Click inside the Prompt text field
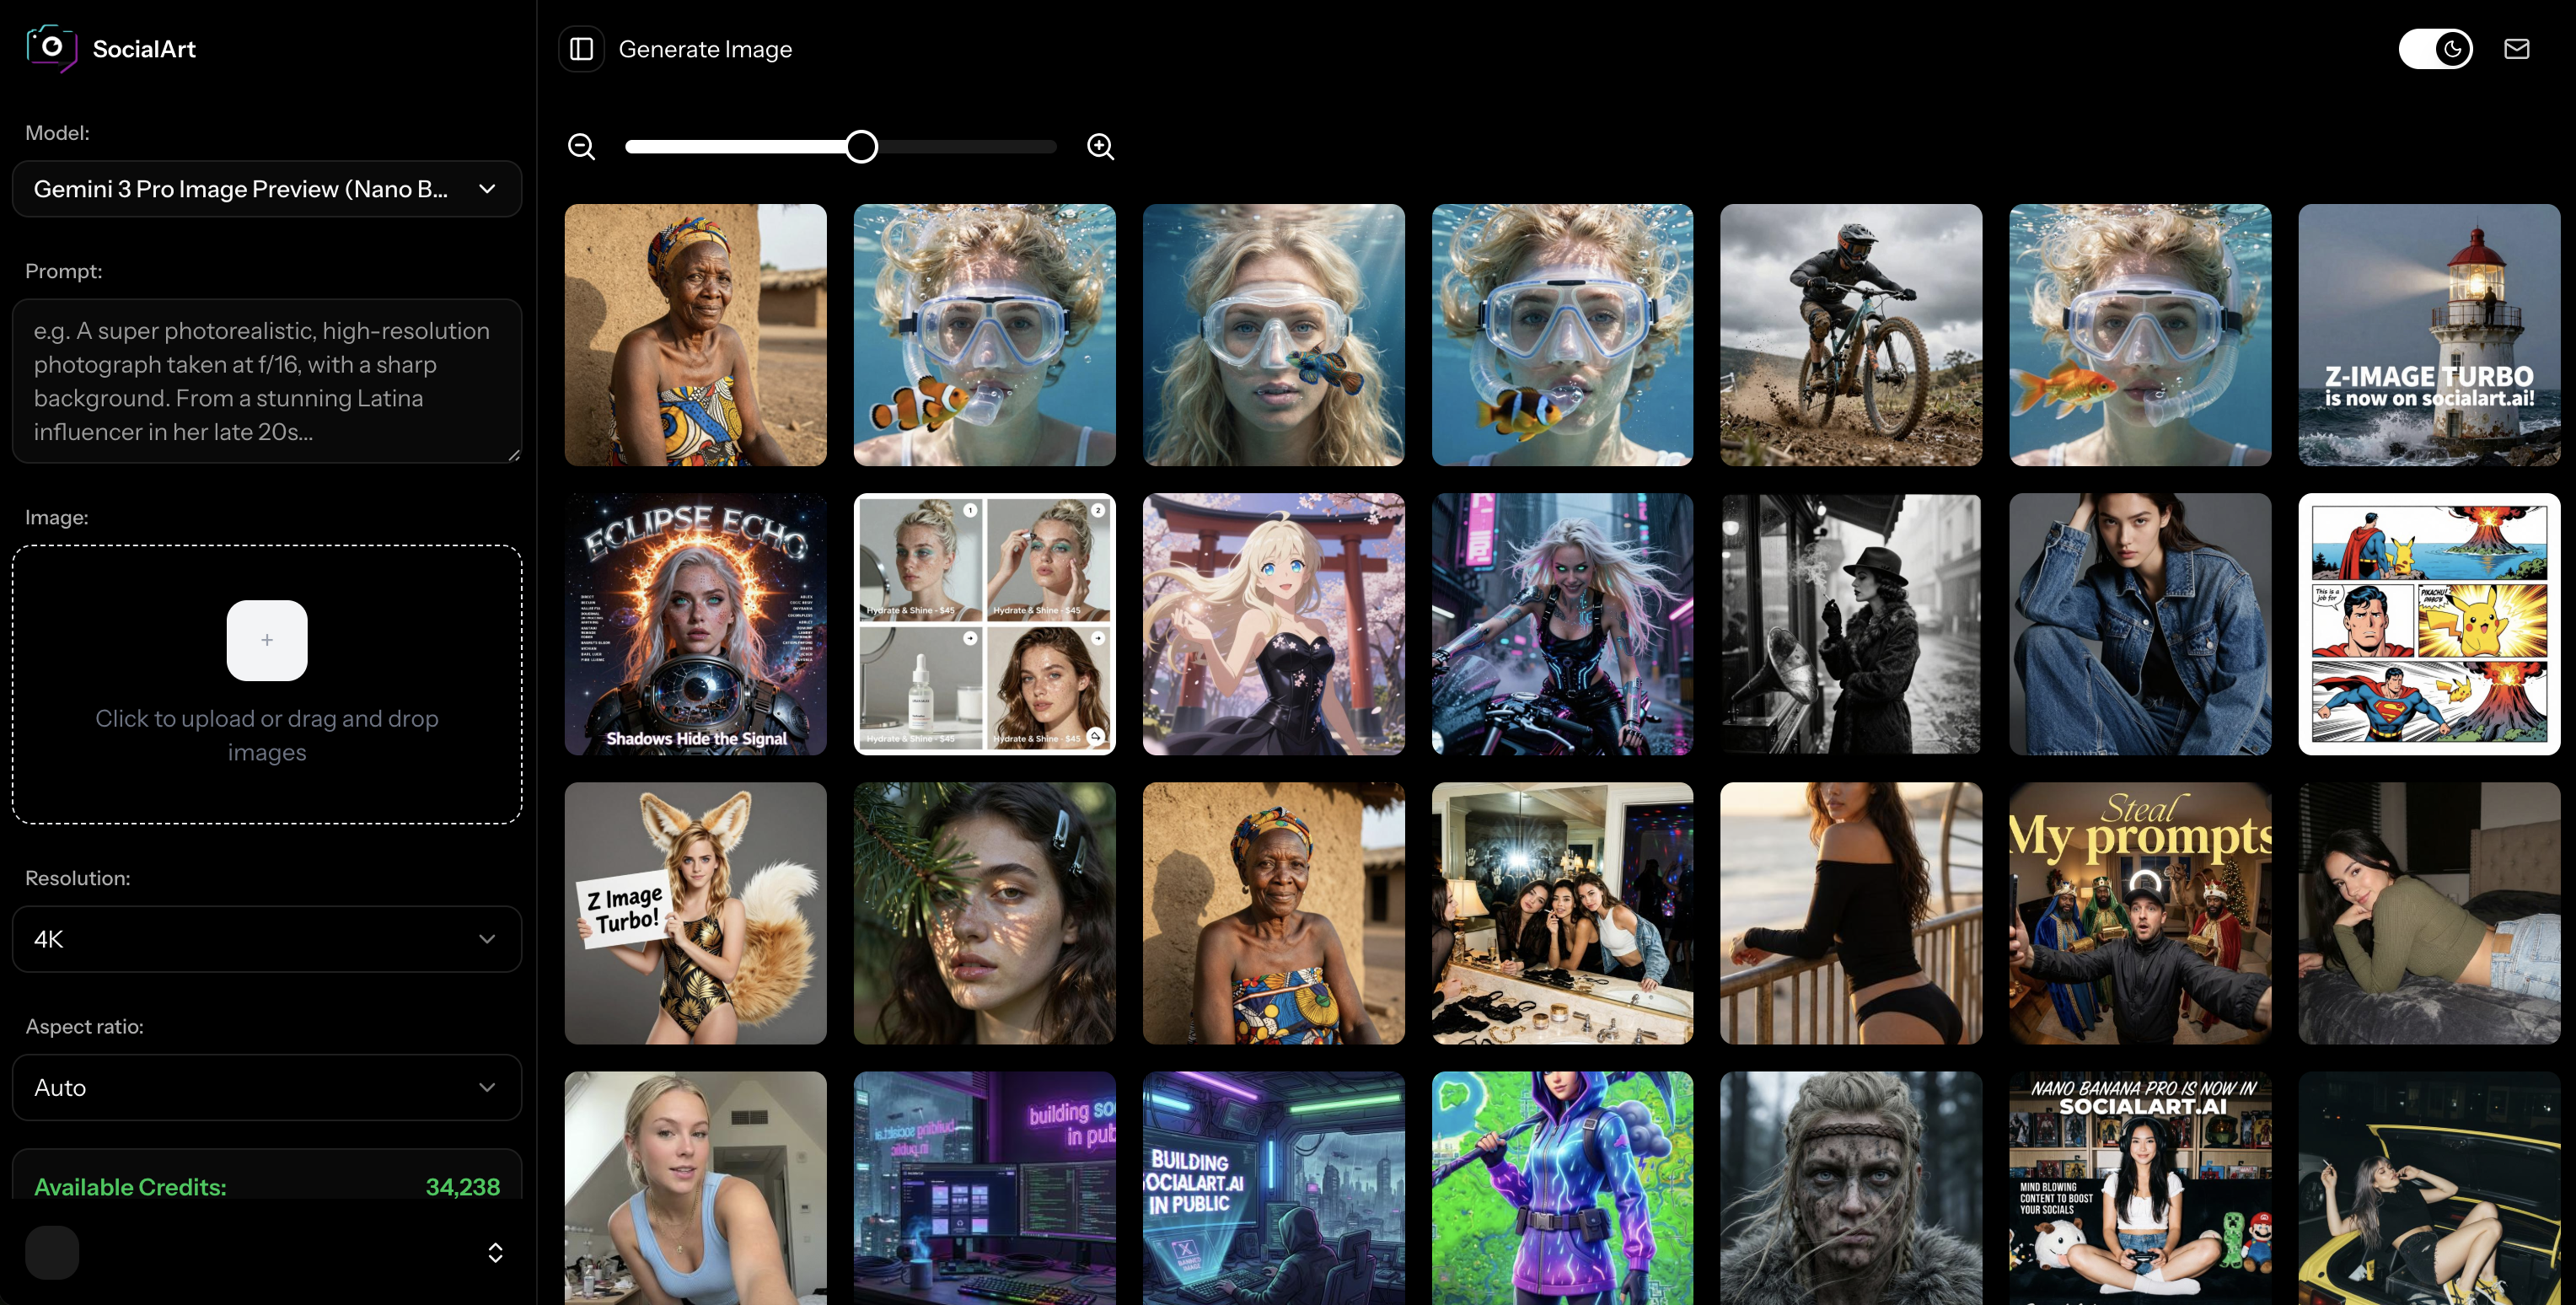This screenshot has width=2576, height=1305. (x=266, y=380)
